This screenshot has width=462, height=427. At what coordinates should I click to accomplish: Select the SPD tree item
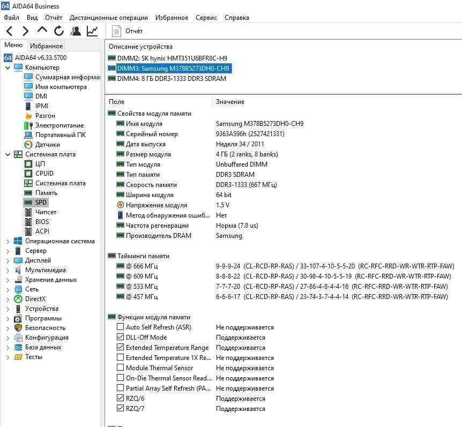[x=35, y=203]
